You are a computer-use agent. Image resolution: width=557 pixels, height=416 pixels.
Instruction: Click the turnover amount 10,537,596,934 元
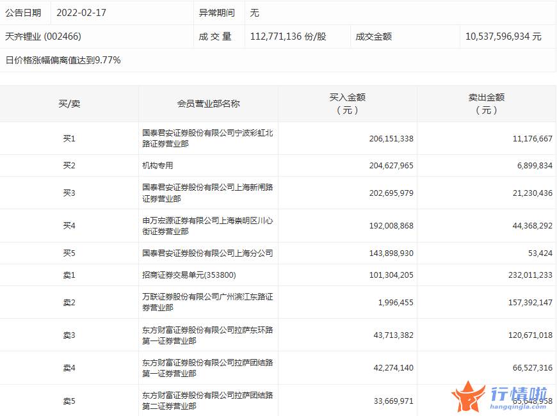click(x=503, y=36)
